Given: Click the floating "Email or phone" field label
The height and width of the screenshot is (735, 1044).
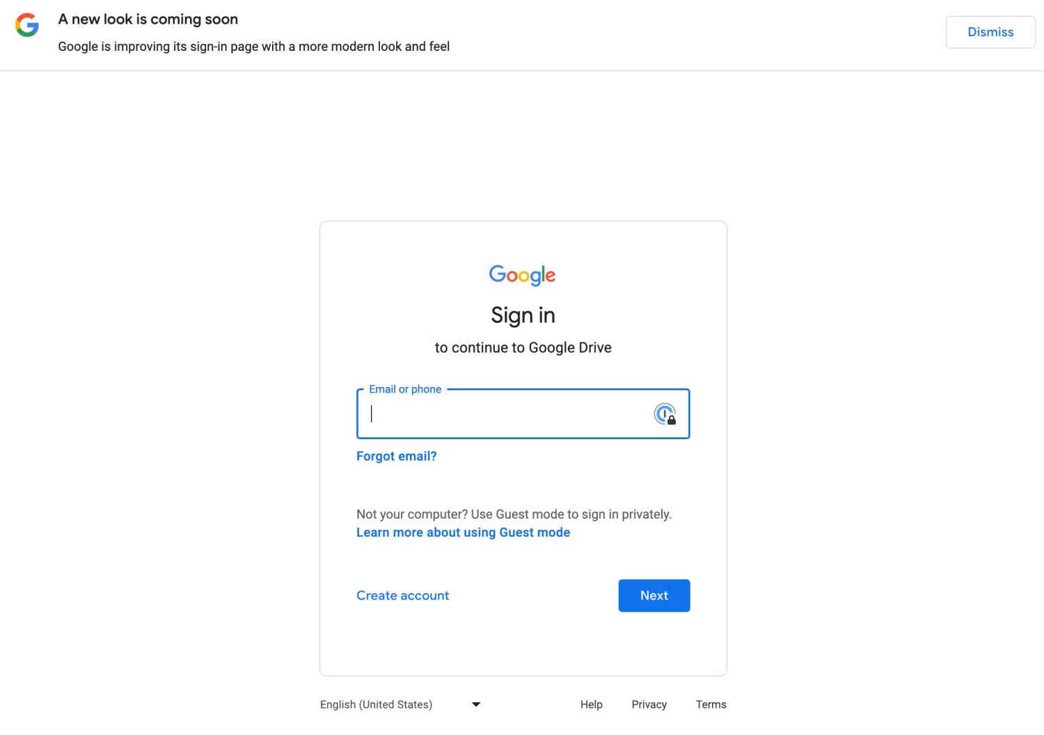Looking at the screenshot, I should click(405, 389).
